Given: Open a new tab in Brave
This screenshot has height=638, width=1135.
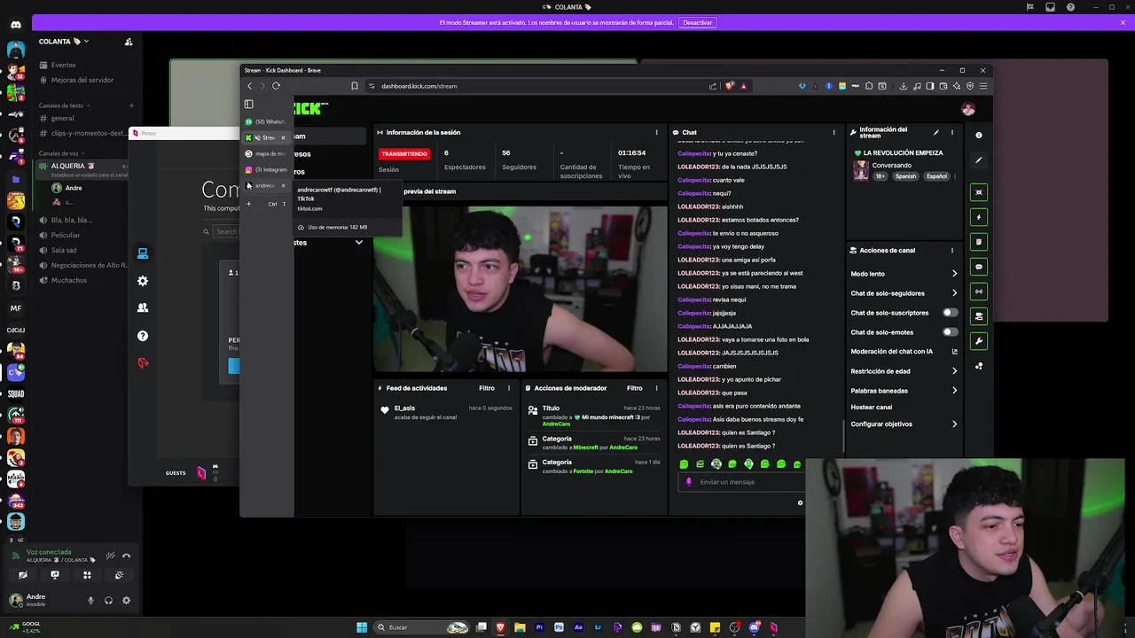Looking at the screenshot, I should click(x=249, y=204).
